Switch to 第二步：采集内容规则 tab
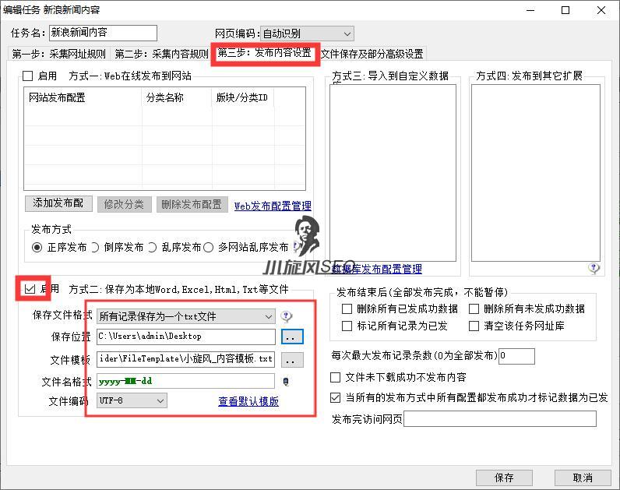The width and height of the screenshot is (620, 490). [x=161, y=54]
